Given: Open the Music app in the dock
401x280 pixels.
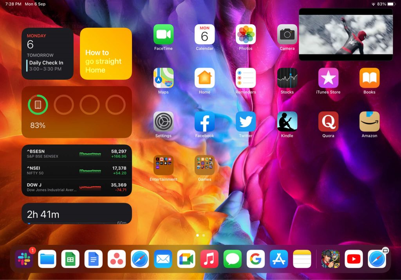Looking at the screenshot, I should tap(209, 259).
